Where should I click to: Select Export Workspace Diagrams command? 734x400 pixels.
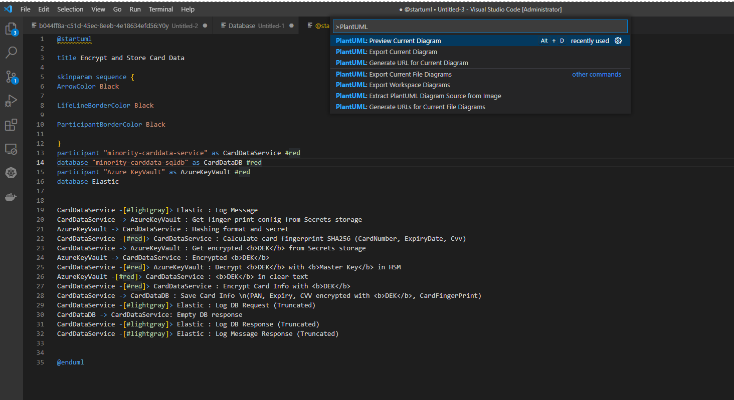[409, 85]
